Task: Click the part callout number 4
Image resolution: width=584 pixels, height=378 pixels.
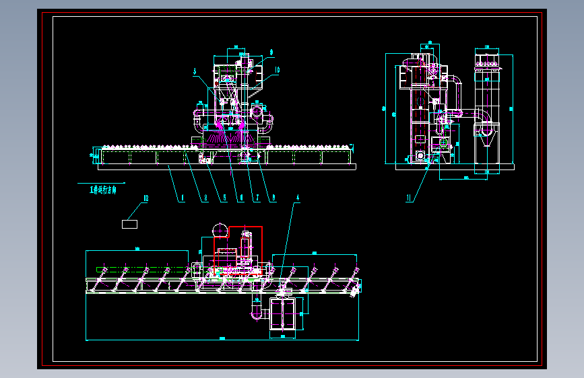Action: point(298,198)
